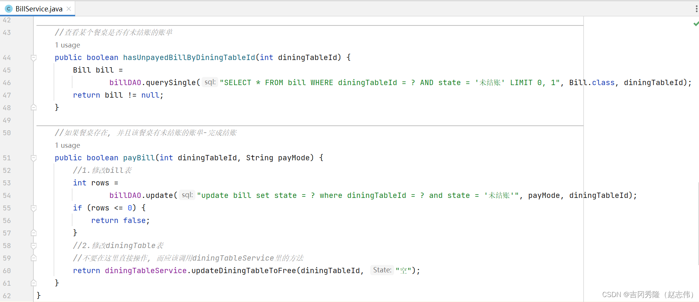Click the comment on line 43
The width and height of the screenshot is (699, 302).
pos(114,32)
